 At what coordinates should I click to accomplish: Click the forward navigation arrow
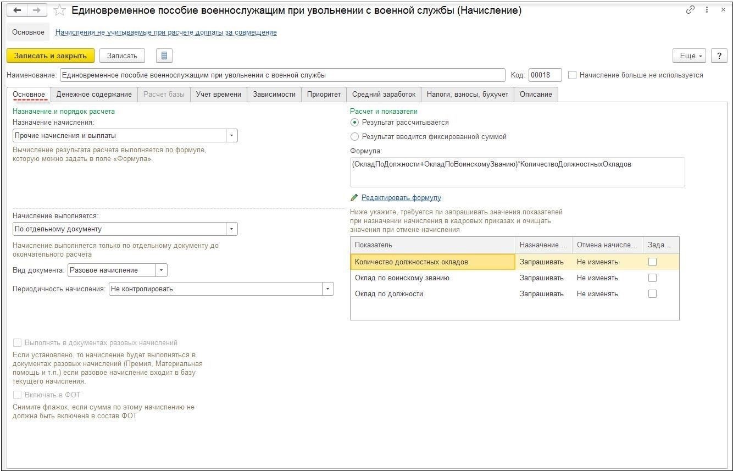pos(37,10)
